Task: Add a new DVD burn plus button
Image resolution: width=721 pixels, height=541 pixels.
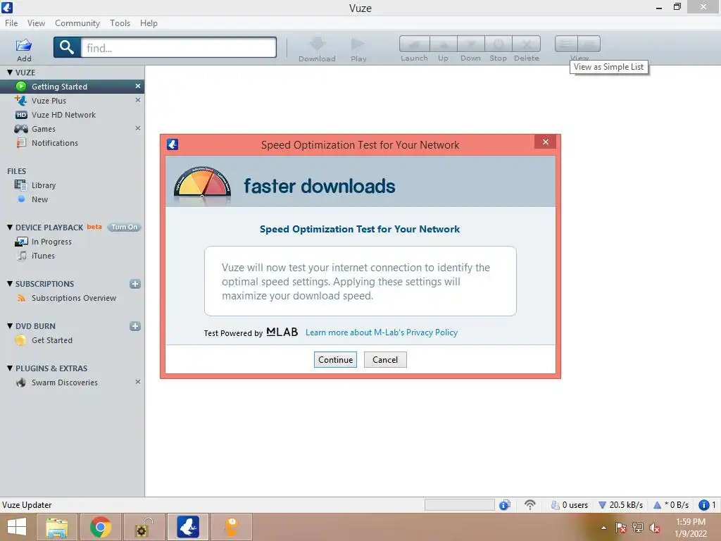Action: click(135, 326)
